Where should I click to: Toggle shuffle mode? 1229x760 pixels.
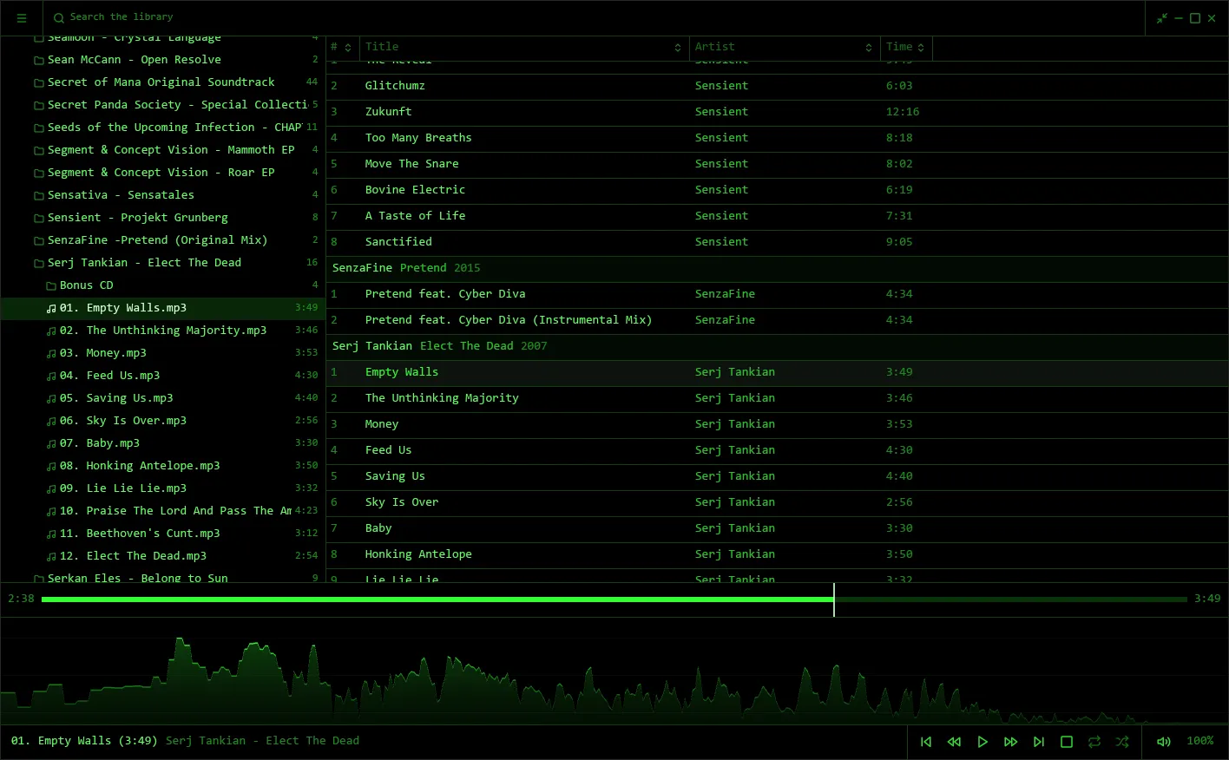click(1122, 742)
